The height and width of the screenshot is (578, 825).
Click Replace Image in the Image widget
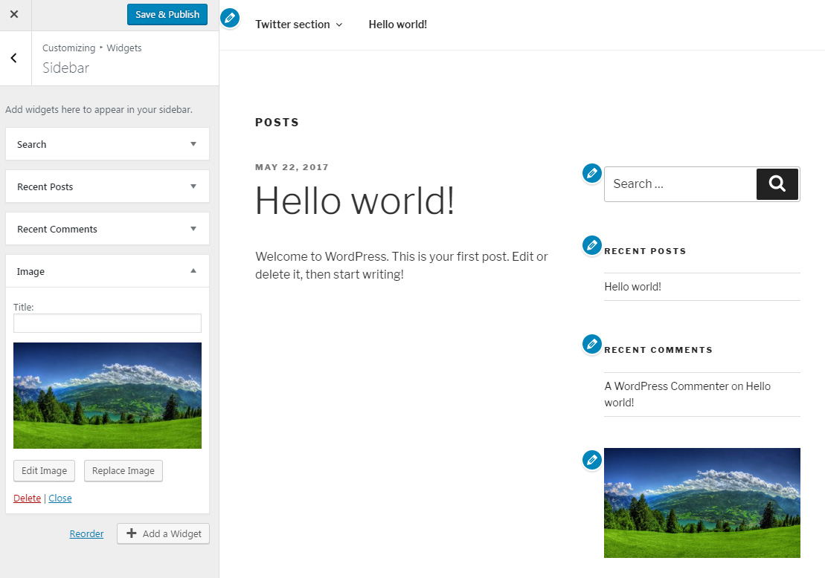tap(123, 470)
